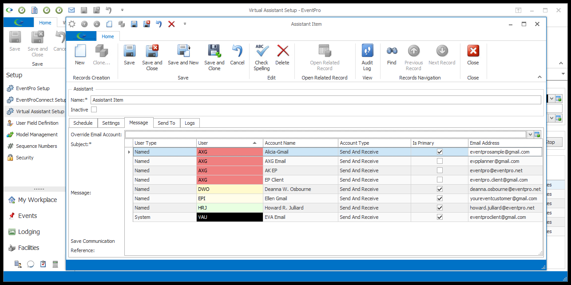The height and width of the screenshot is (285, 571).
Task: Select the black VAU user cell
Action: (x=230, y=217)
